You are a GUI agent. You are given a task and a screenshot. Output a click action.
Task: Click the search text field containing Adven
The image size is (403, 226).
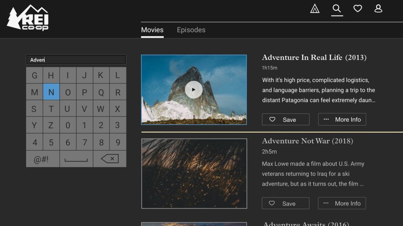pyautogui.click(x=76, y=60)
